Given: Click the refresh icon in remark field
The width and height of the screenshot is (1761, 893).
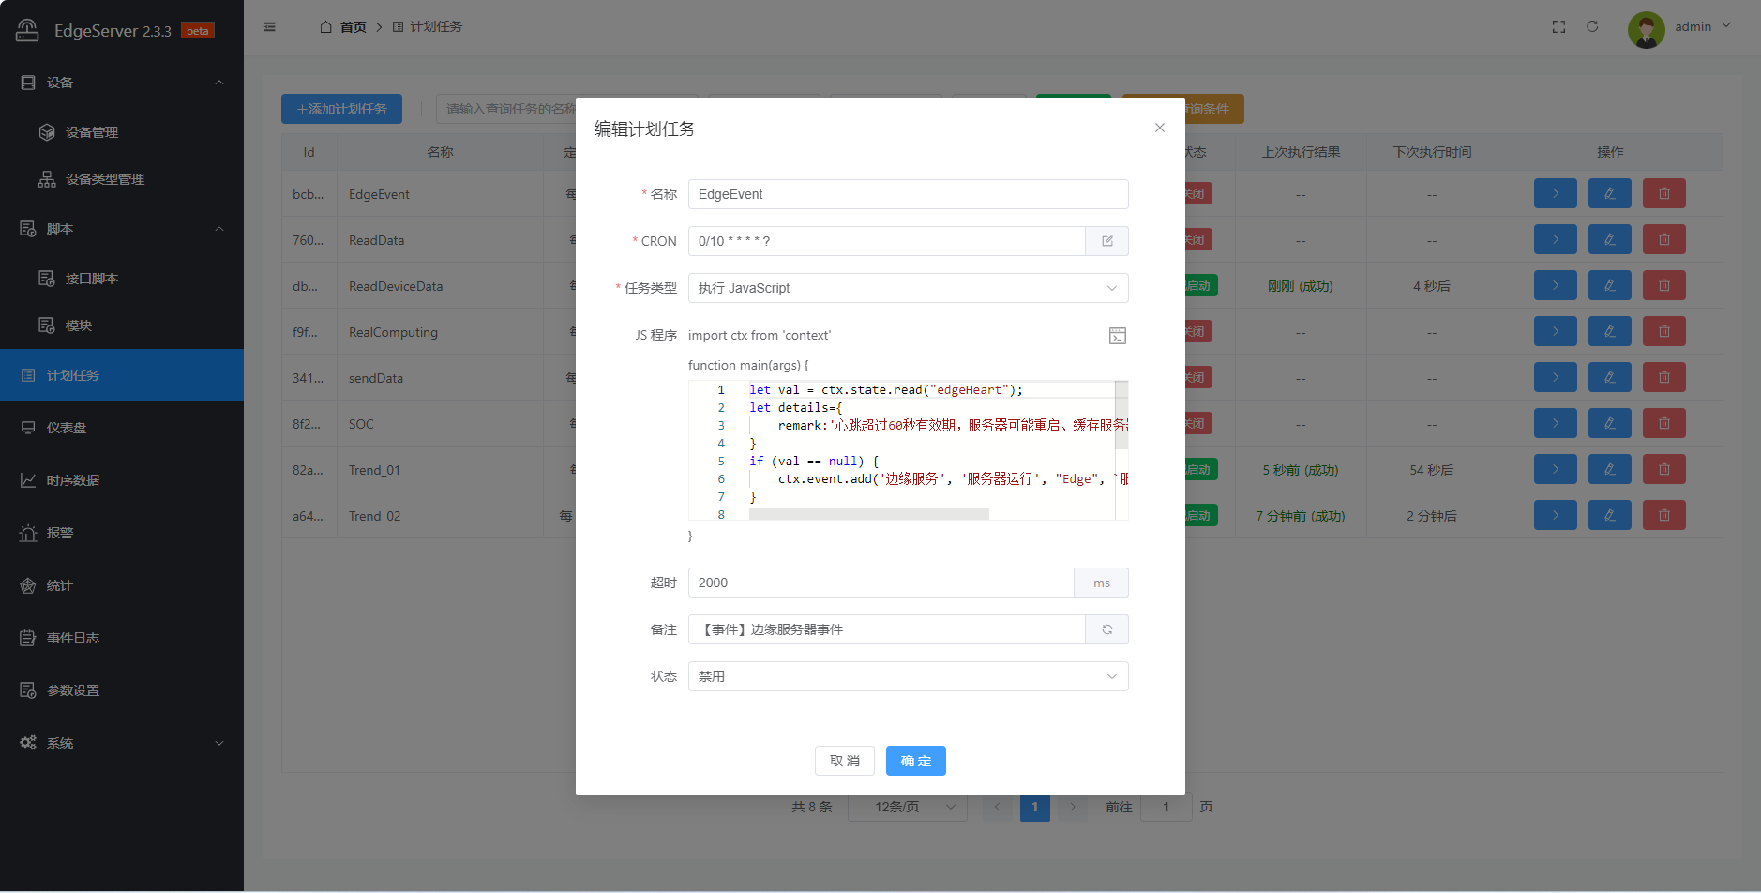Looking at the screenshot, I should pyautogui.click(x=1106, y=629).
